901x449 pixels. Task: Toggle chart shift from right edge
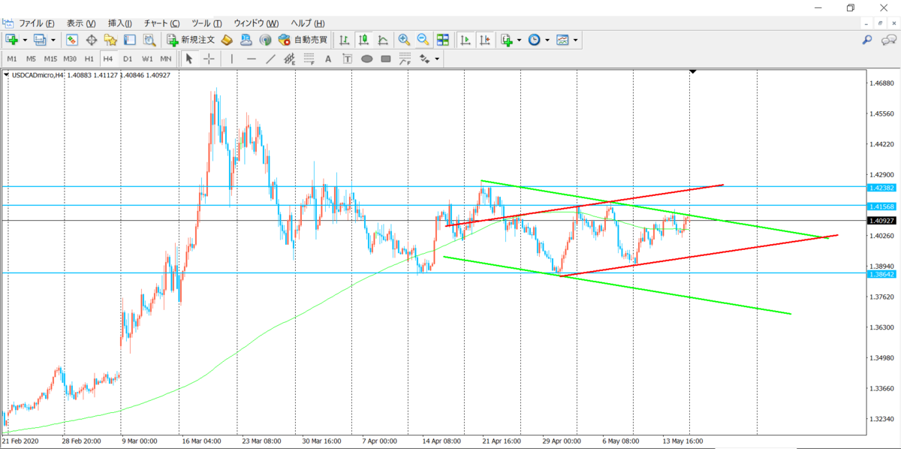point(485,40)
